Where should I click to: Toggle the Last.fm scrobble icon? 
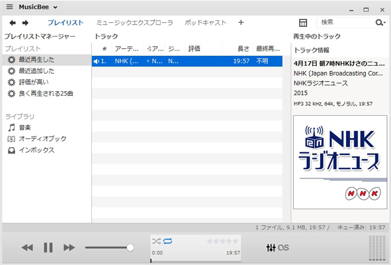pos(283,248)
